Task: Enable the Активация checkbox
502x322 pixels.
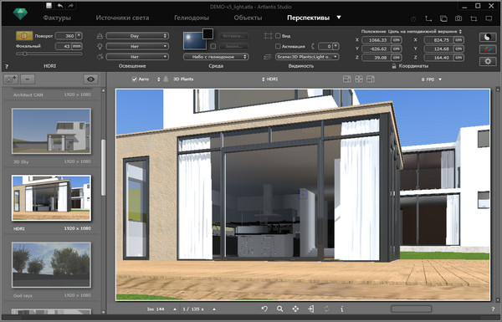Action: [278, 46]
